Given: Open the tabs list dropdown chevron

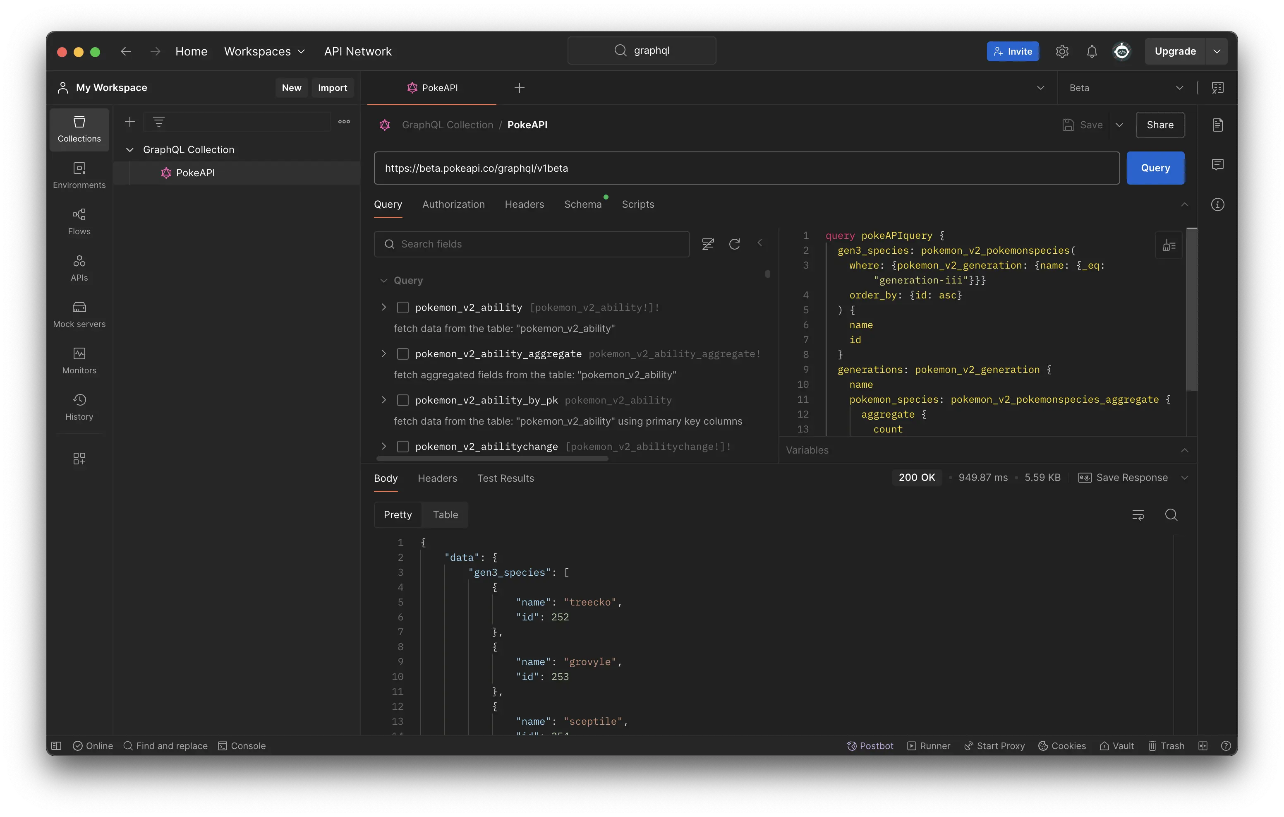Looking at the screenshot, I should pyautogui.click(x=1040, y=87).
